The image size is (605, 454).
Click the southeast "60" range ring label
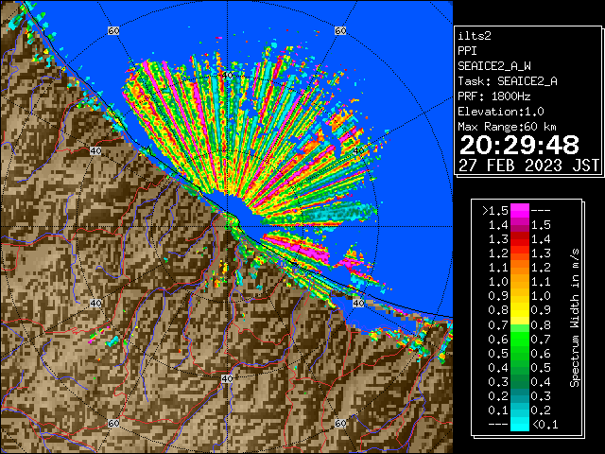click(340, 423)
